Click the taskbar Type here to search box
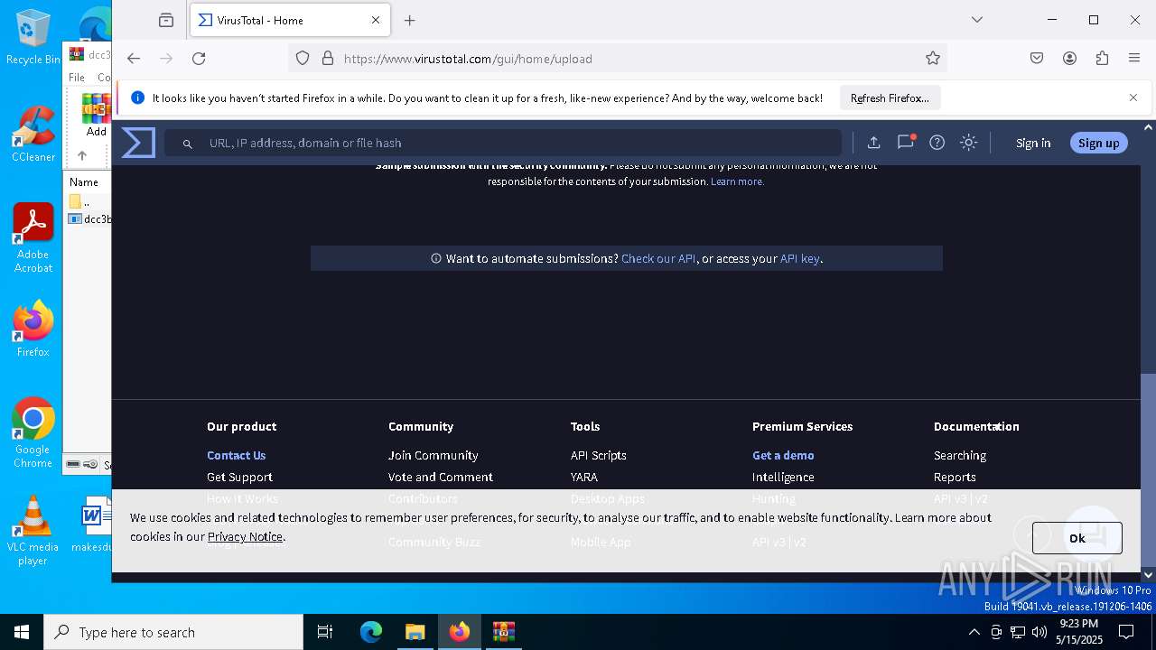Screen dimensions: 1156x650 (x=173, y=632)
